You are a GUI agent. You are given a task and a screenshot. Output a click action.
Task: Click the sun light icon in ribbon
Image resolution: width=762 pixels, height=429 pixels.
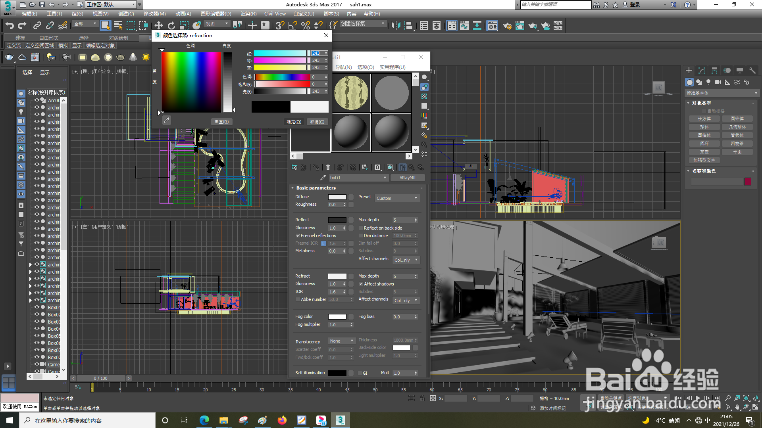click(x=146, y=57)
